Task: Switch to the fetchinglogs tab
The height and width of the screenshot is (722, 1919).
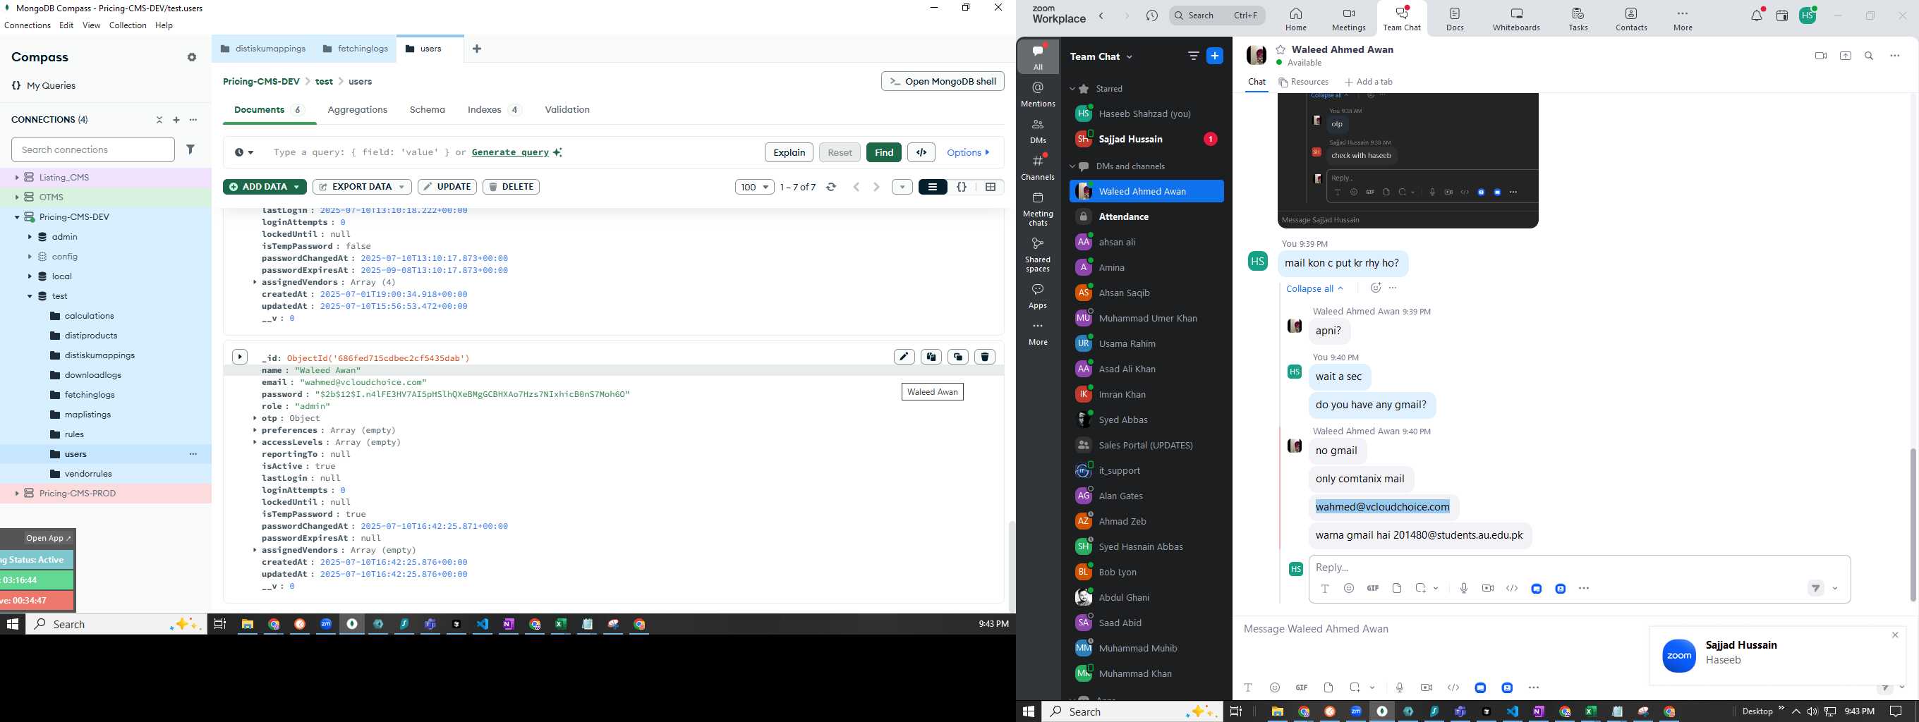Action: click(356, 49)
